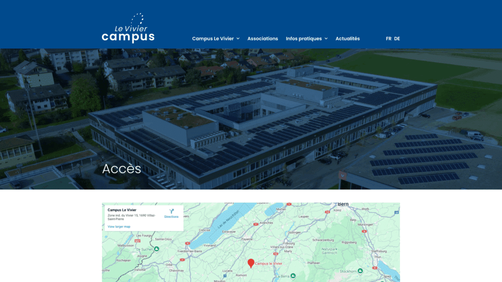Click the Bern city label on map

tap(343, 205)
